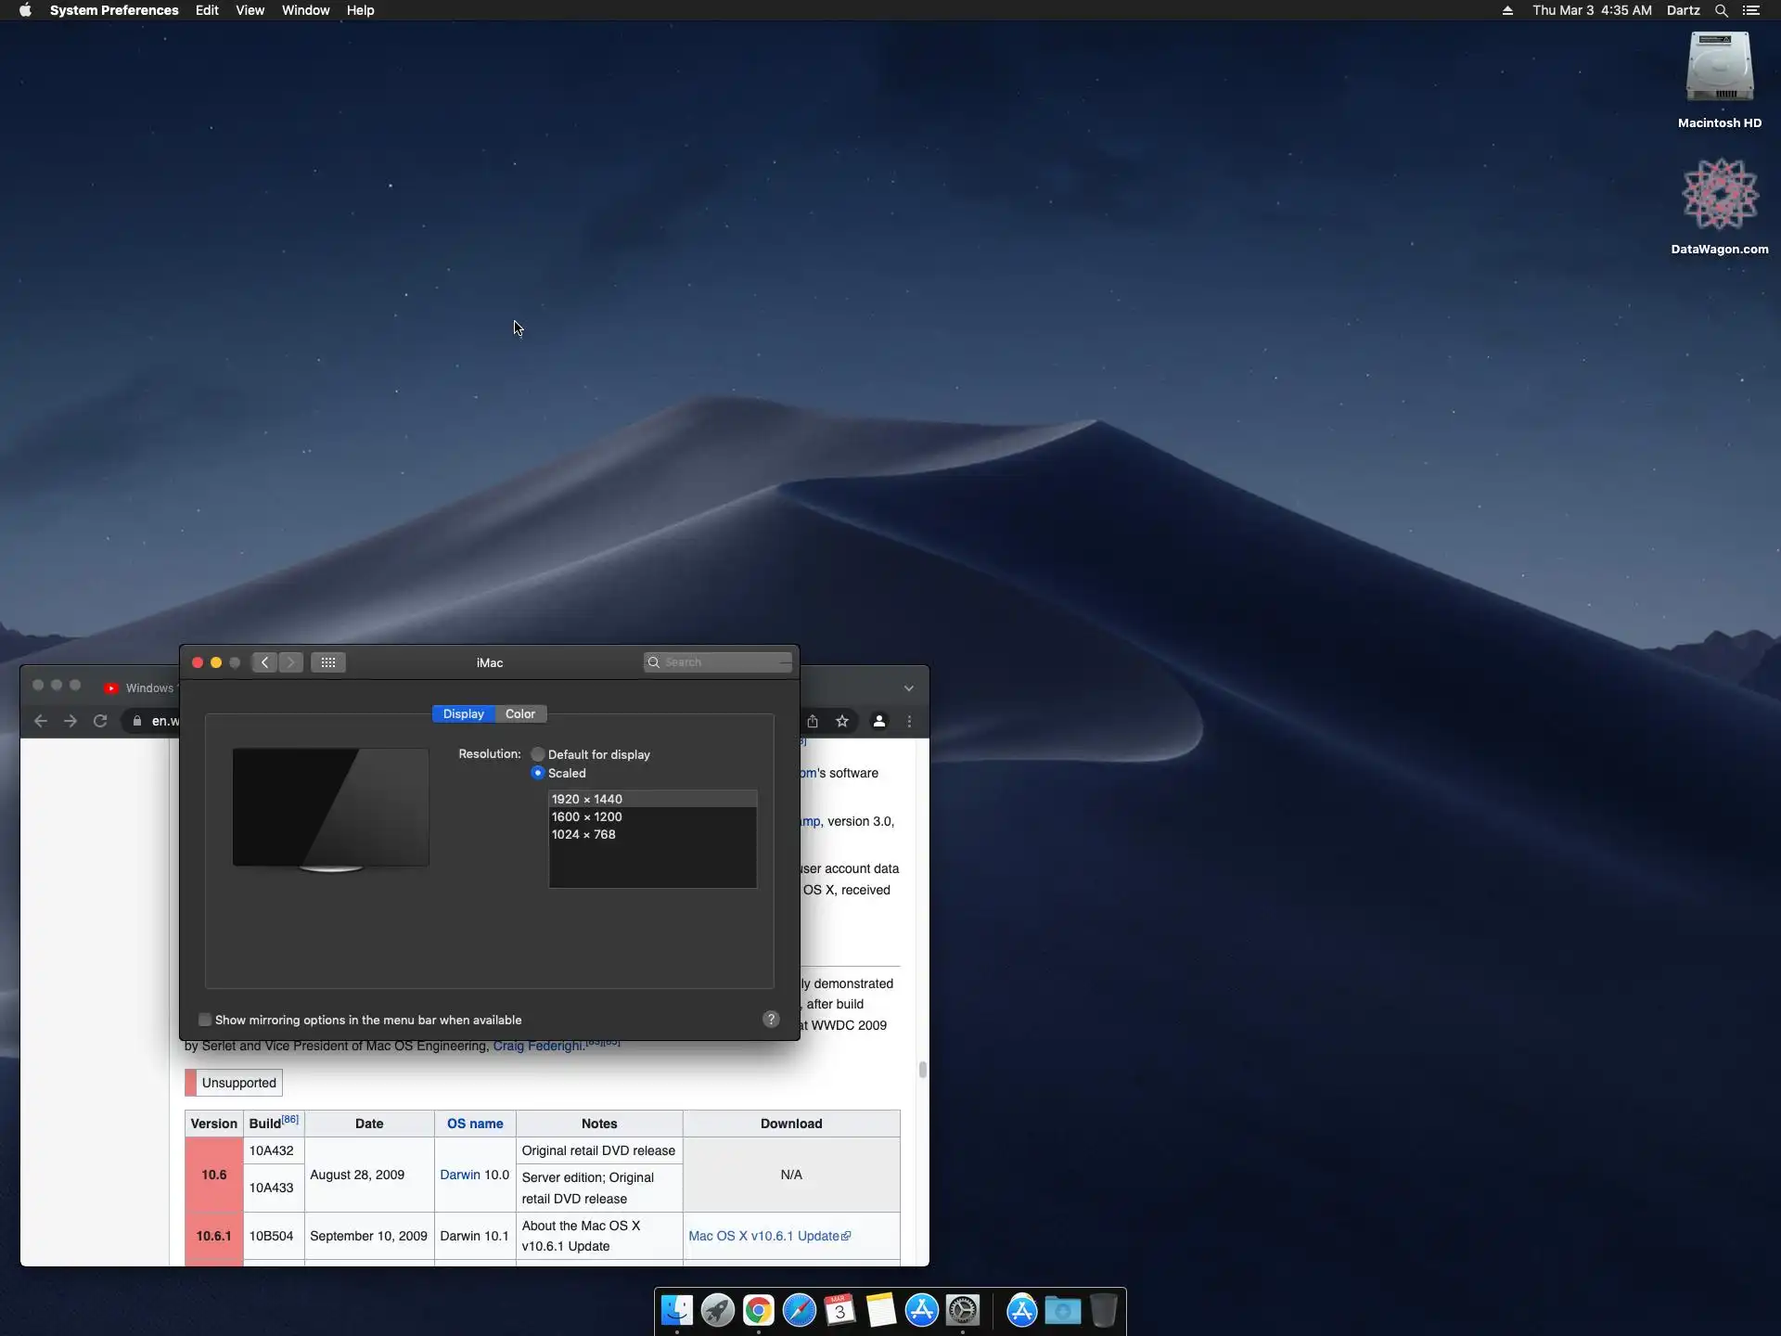Switch to the Color tab
1781x1336 pixels.
click(x=519, y=713)
